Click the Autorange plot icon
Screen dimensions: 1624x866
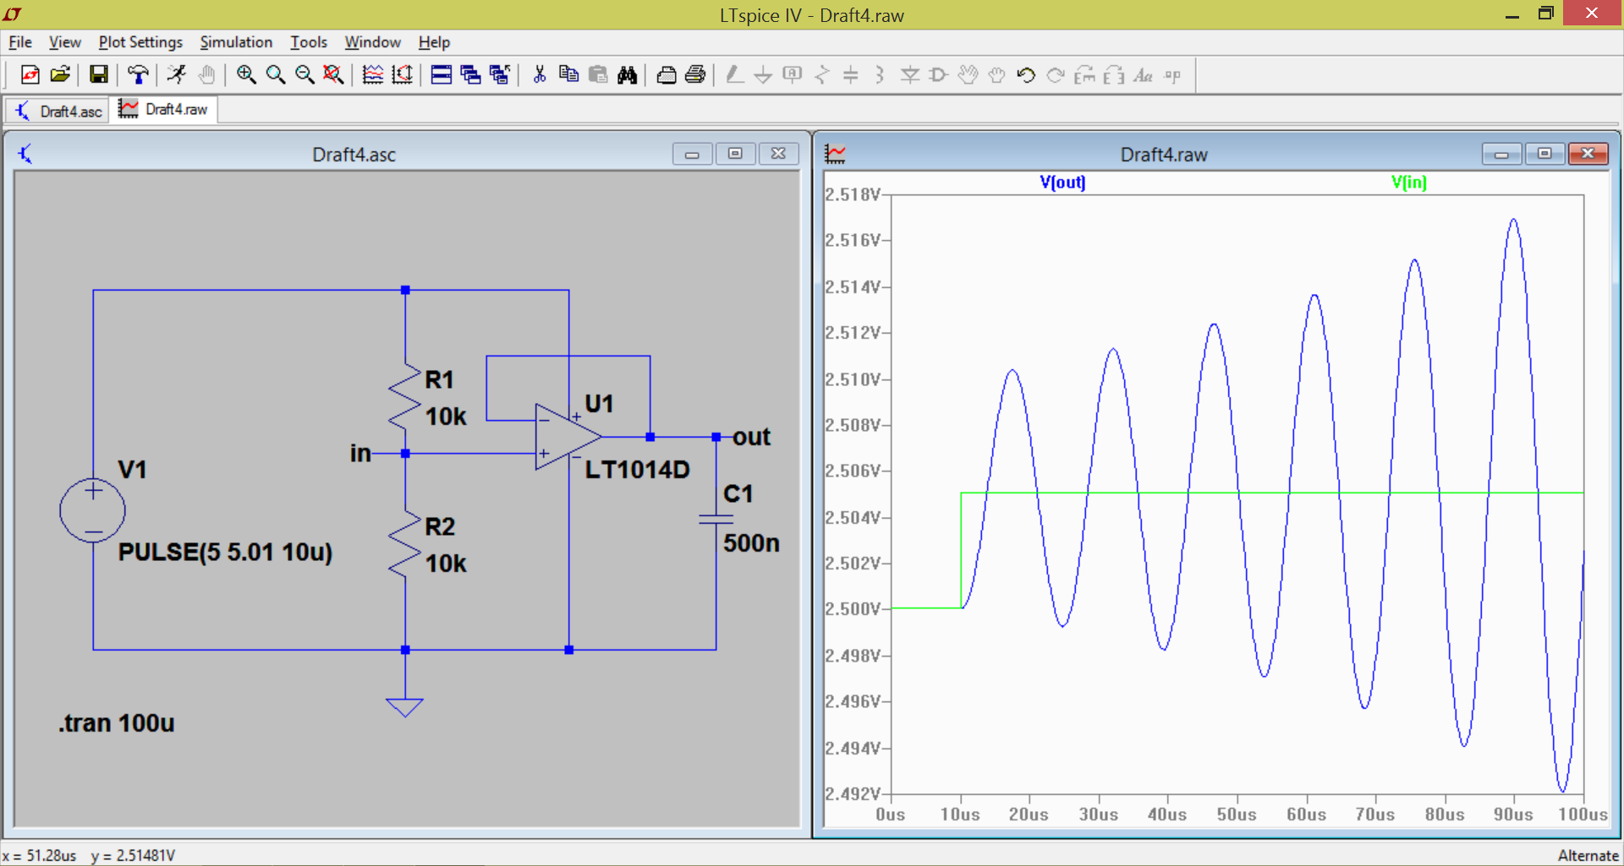point(403,75)
